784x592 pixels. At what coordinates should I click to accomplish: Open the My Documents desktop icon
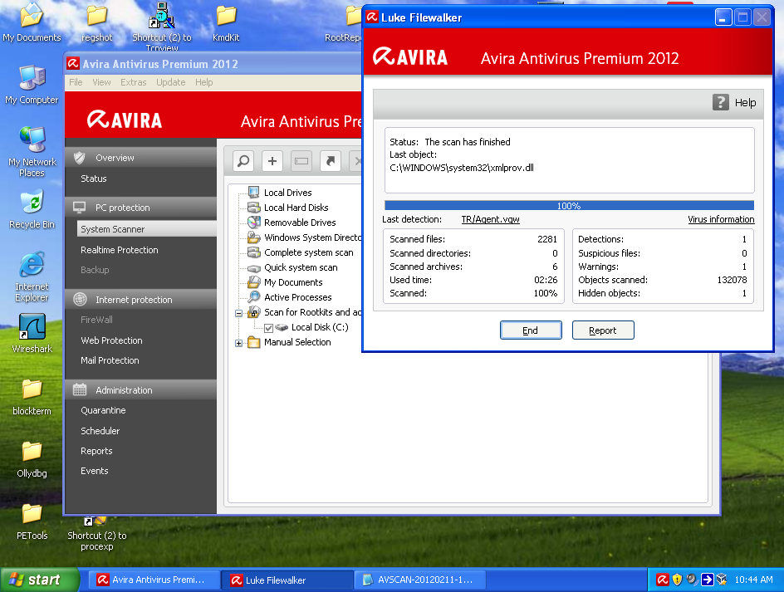click(x=32, y=22)
